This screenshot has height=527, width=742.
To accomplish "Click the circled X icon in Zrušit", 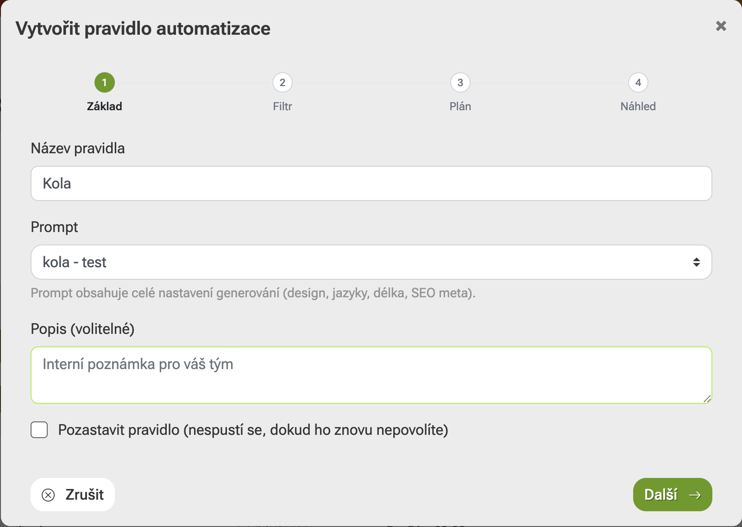I will (48, 495).
